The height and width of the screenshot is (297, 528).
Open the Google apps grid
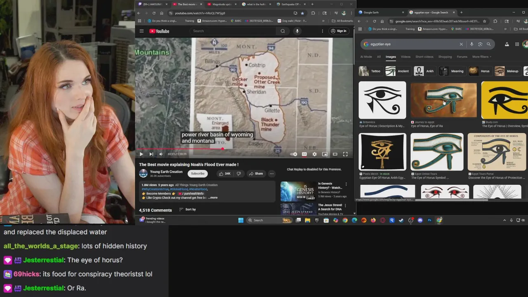(x=517, y=44)
